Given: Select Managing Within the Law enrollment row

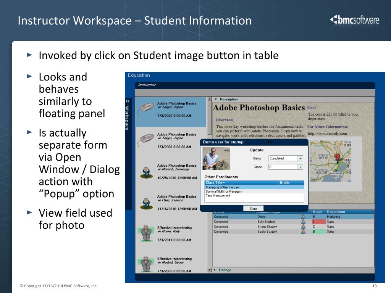Looking at the screenshot, I should [254, 187].
